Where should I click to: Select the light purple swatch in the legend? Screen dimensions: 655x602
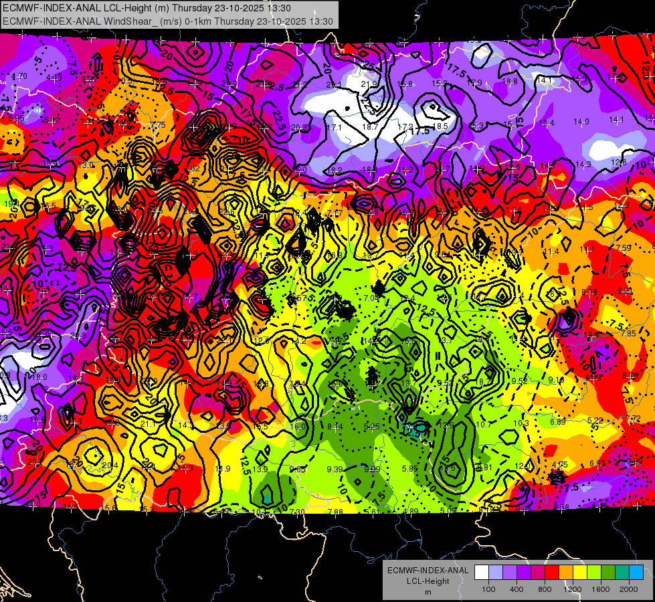click(x=510, y=573)
